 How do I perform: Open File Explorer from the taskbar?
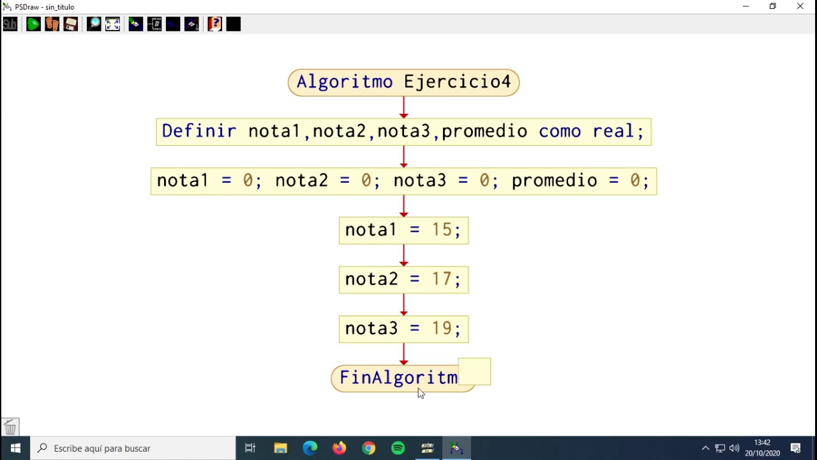[x=280, y=448]
